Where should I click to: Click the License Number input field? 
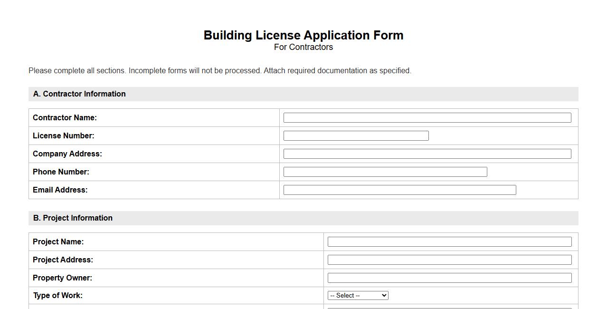point(355,135)
